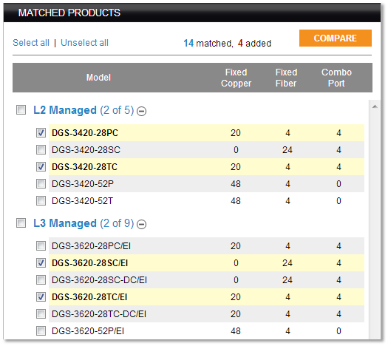Collapse the L3 Managed group

point(142,224)
